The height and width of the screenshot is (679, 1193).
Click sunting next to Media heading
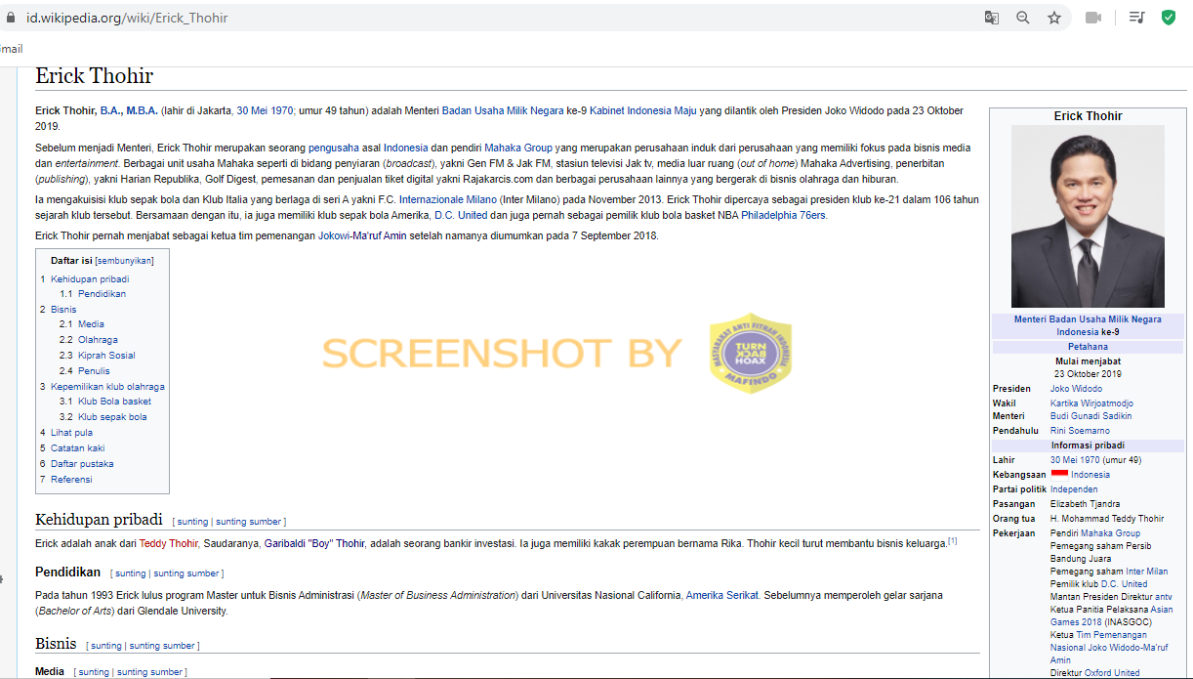pyautogui.click(x=94, y=671)
